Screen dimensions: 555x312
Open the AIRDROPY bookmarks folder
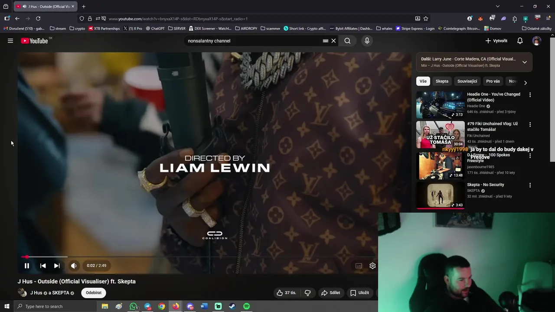pos(246,29)
